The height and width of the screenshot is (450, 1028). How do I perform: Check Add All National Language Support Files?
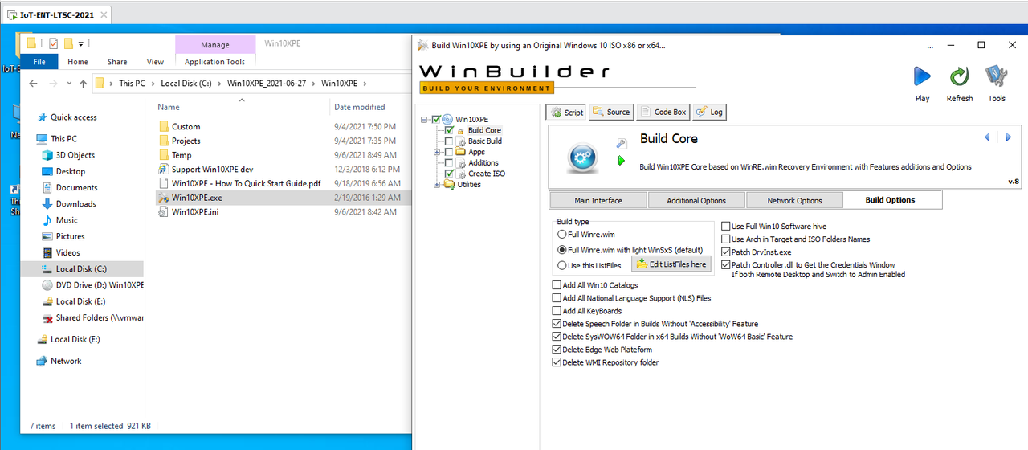point(557,298)
